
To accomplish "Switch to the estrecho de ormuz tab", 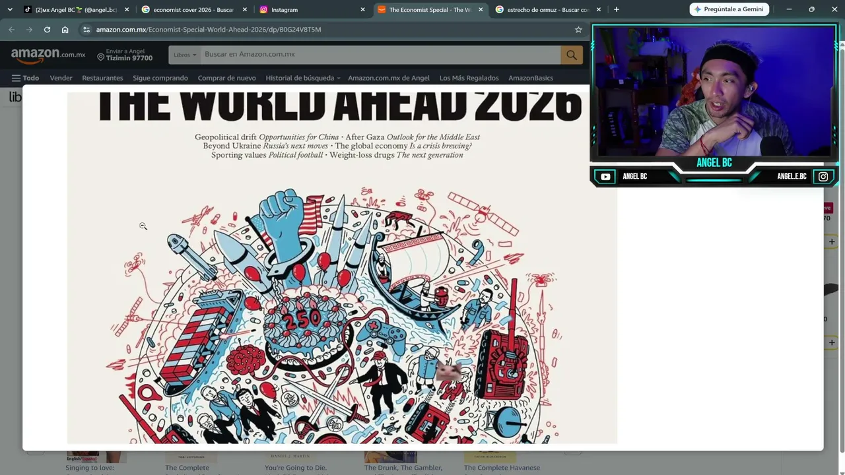I will (548, 10).
